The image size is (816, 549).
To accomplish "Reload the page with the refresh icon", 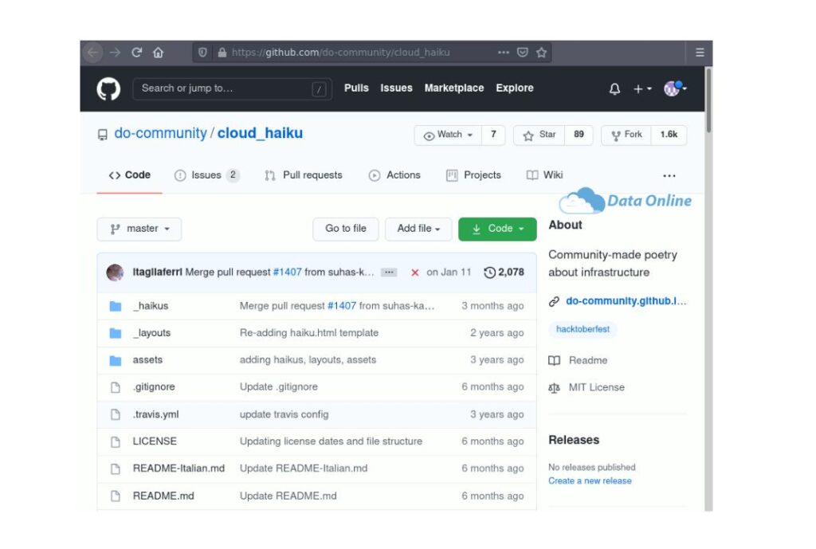I will (137, 53).
